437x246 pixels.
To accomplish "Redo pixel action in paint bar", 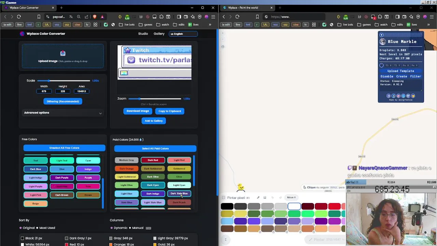I will 280,197.
